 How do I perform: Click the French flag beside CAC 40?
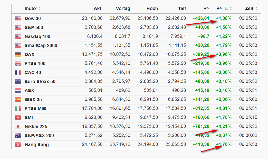[x=18, y=72]
